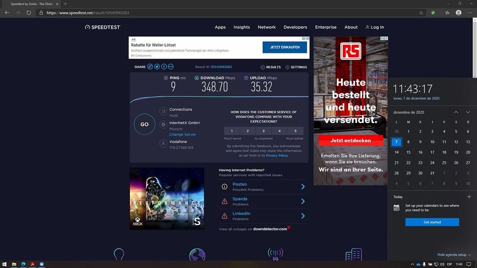Open the Apps menu
The width and height of the screenshot is (477, 268).
[220, 27]
